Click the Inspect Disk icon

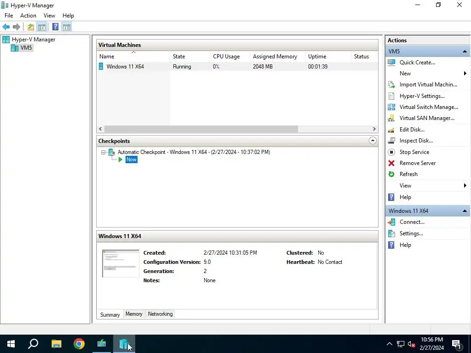pyautogui.click(x=391, y=141)
